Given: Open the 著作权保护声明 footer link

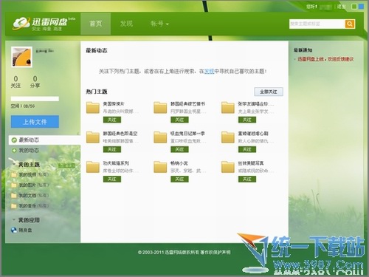Looking at the screenshot, I should pyautogui.click(x=215, y=252).
